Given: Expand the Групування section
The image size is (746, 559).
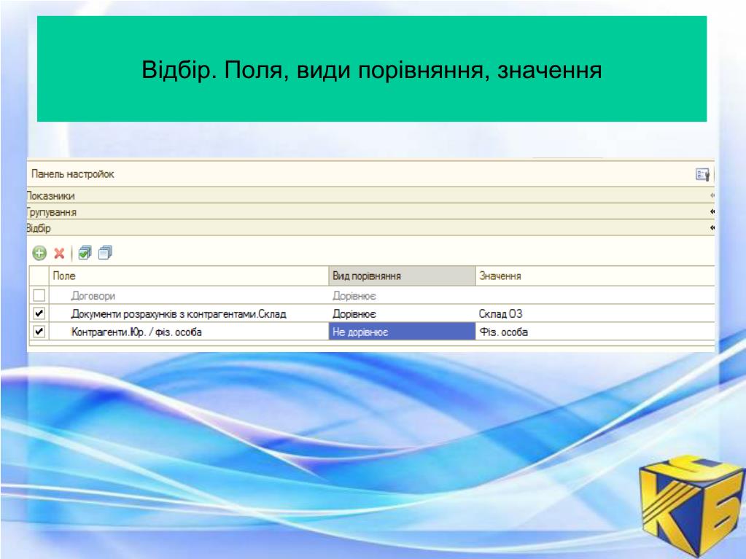Looking at the screenshot, I should point(370,211).
